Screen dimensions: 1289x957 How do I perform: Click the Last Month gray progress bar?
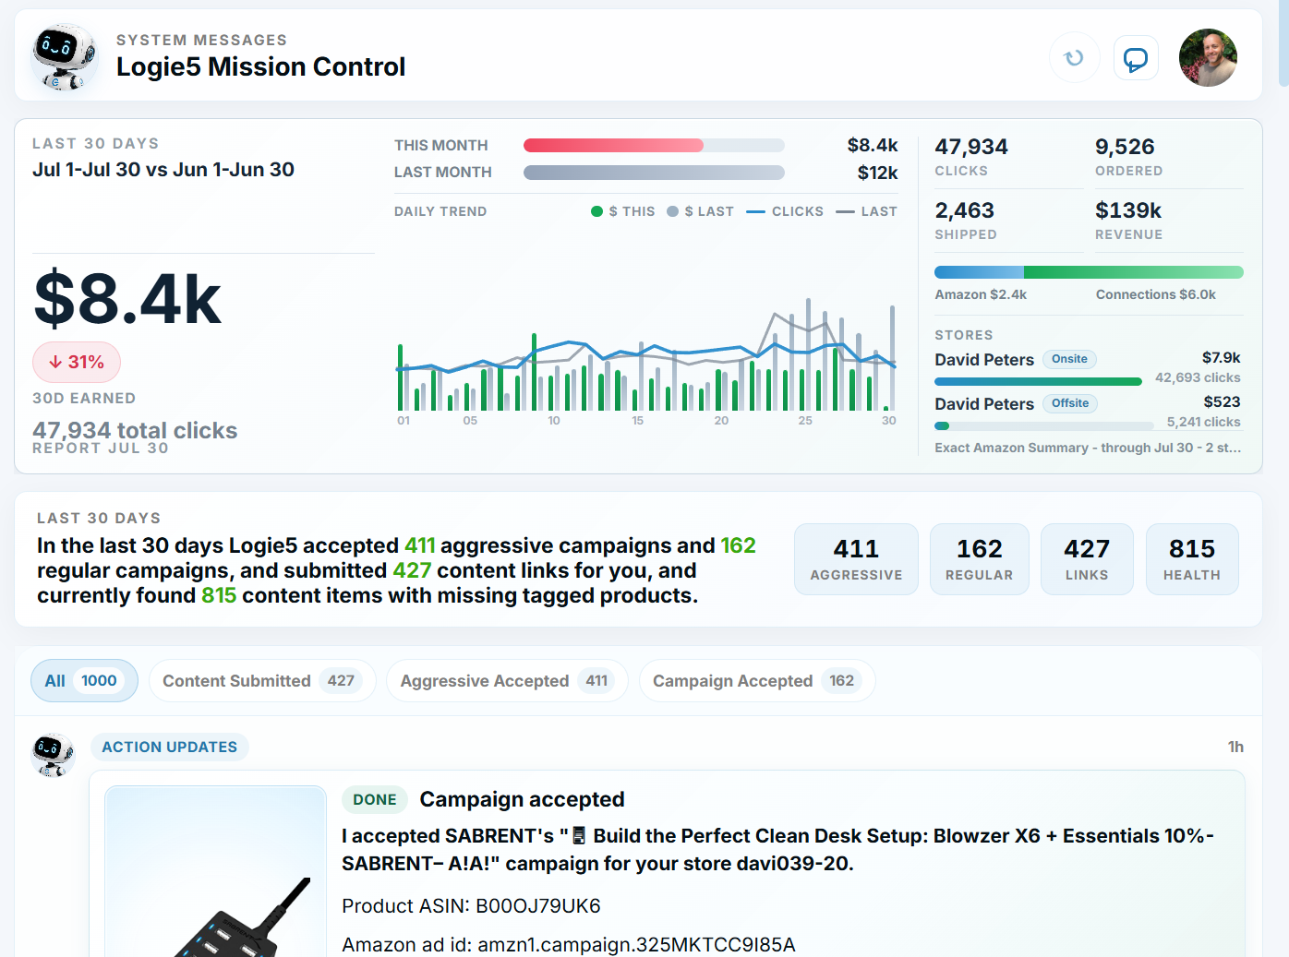pyautogui.click(x=654, y=173)
